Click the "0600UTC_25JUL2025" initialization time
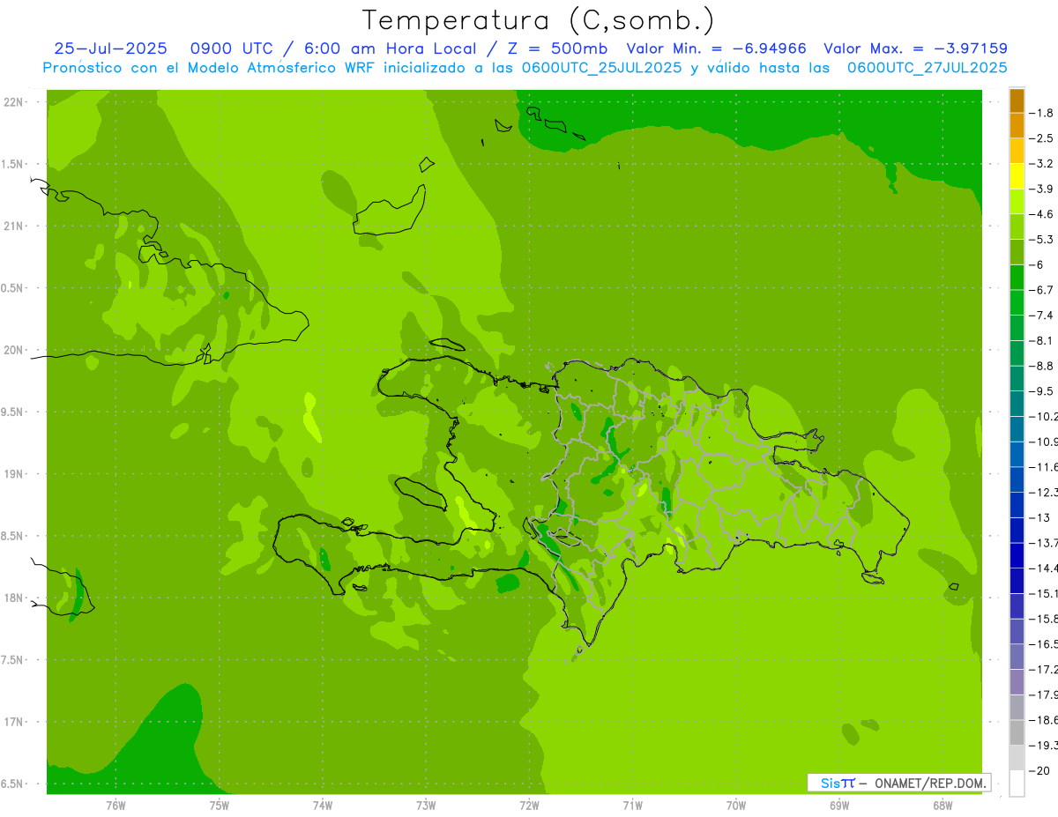This screenshot has height=817, width=1058. click(x=601, y=68)
